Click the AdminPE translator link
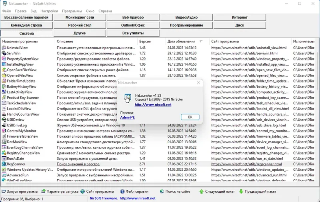The height and width of the screenshot is (202, 320). 128,117
